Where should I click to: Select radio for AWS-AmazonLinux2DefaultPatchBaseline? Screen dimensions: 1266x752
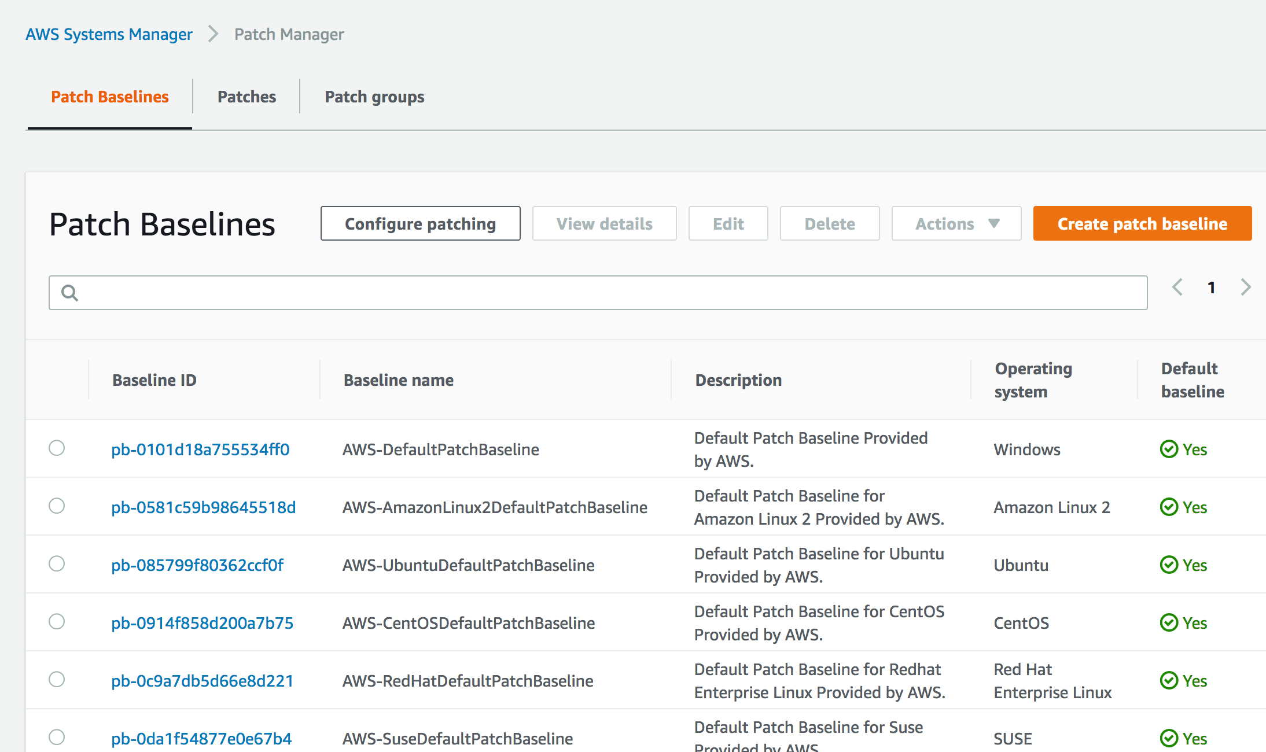click(x=57, y=506)
